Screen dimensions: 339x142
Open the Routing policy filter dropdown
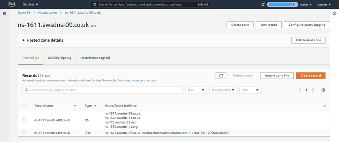click(x=223, y=90)
